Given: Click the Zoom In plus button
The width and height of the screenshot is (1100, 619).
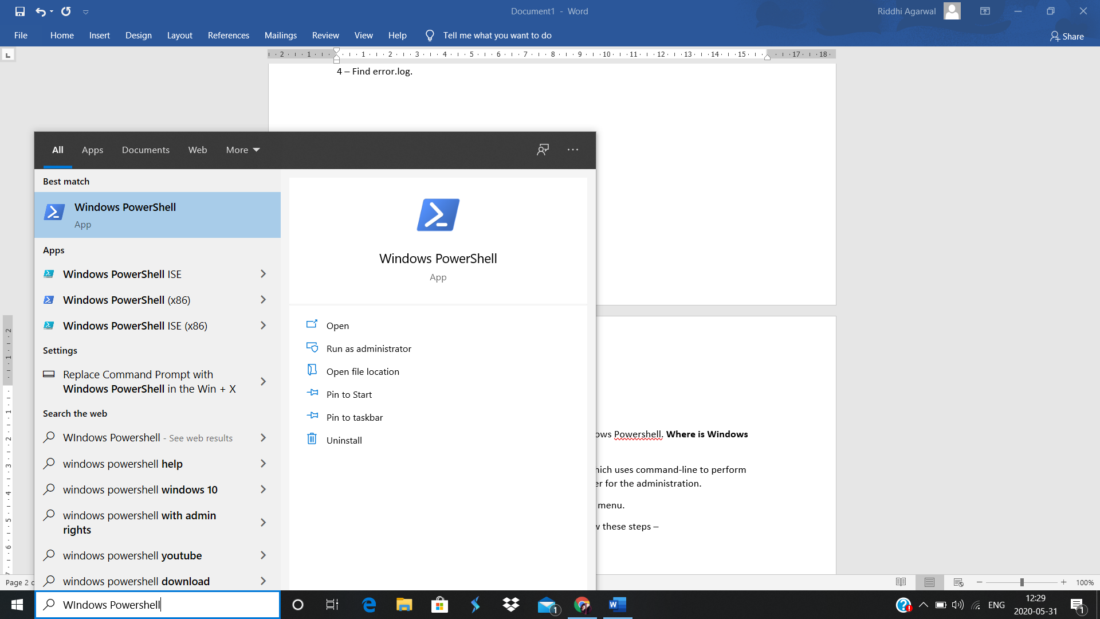Looking at the screenshot, I should 1063,582.
